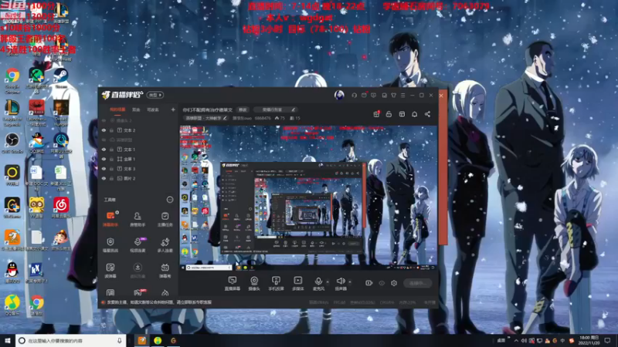
Task: Click 修改 button beside stream title
Action: [x=243, y=109]
